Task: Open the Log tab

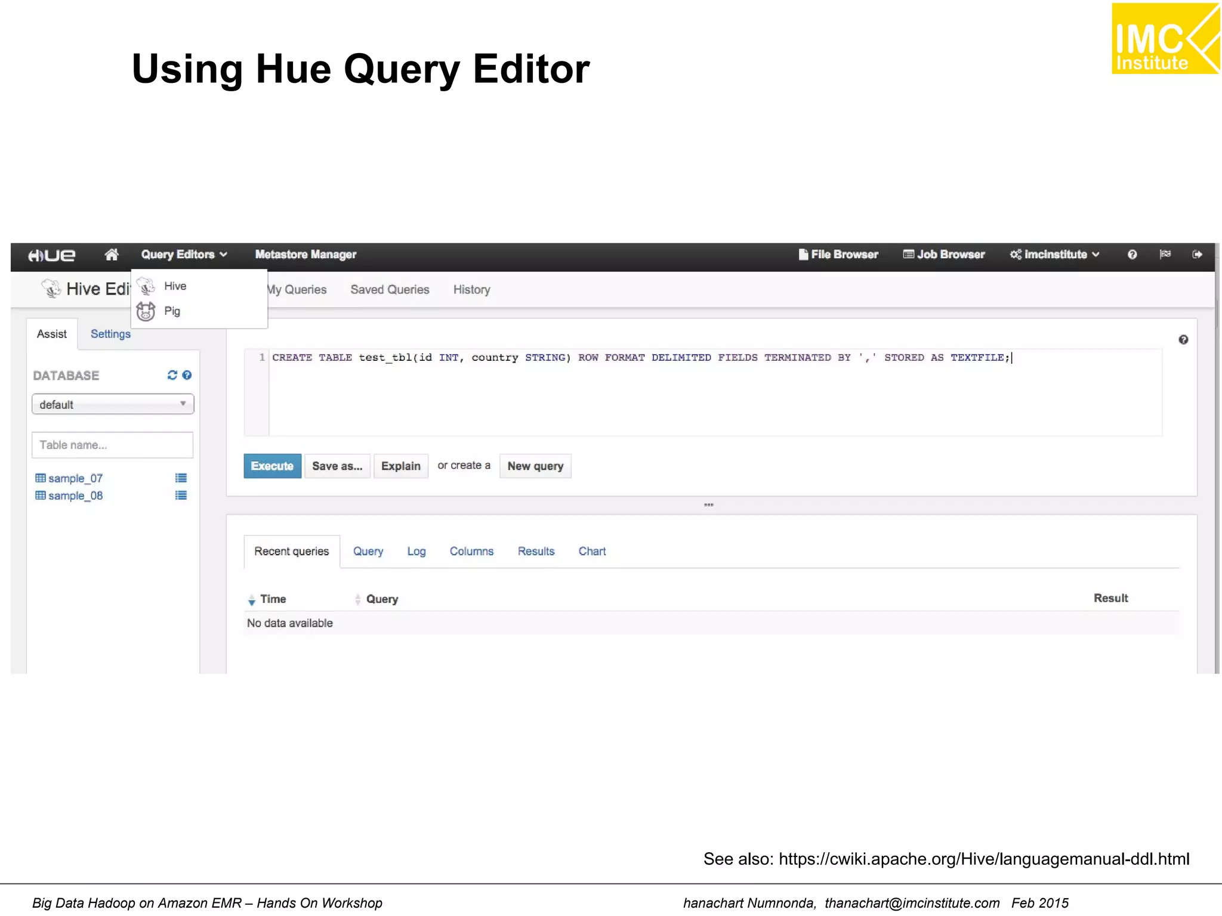Action: 416,552
